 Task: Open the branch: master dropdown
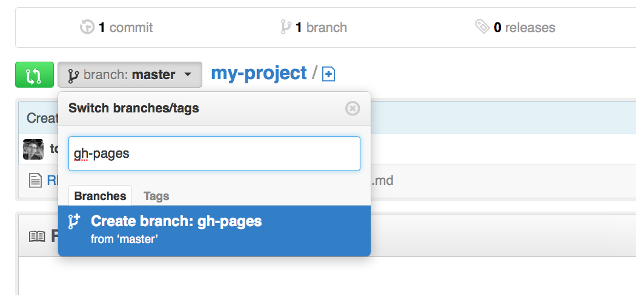point(130,75)
